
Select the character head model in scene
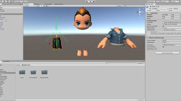click(x=83, y=19)
